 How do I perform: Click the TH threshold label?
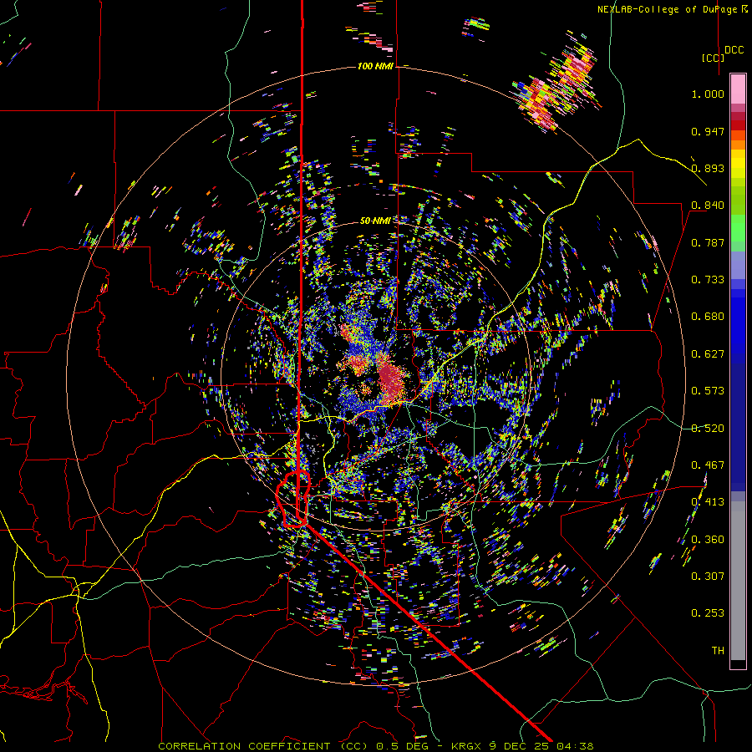pyautogui.click(x=718, y=651)
